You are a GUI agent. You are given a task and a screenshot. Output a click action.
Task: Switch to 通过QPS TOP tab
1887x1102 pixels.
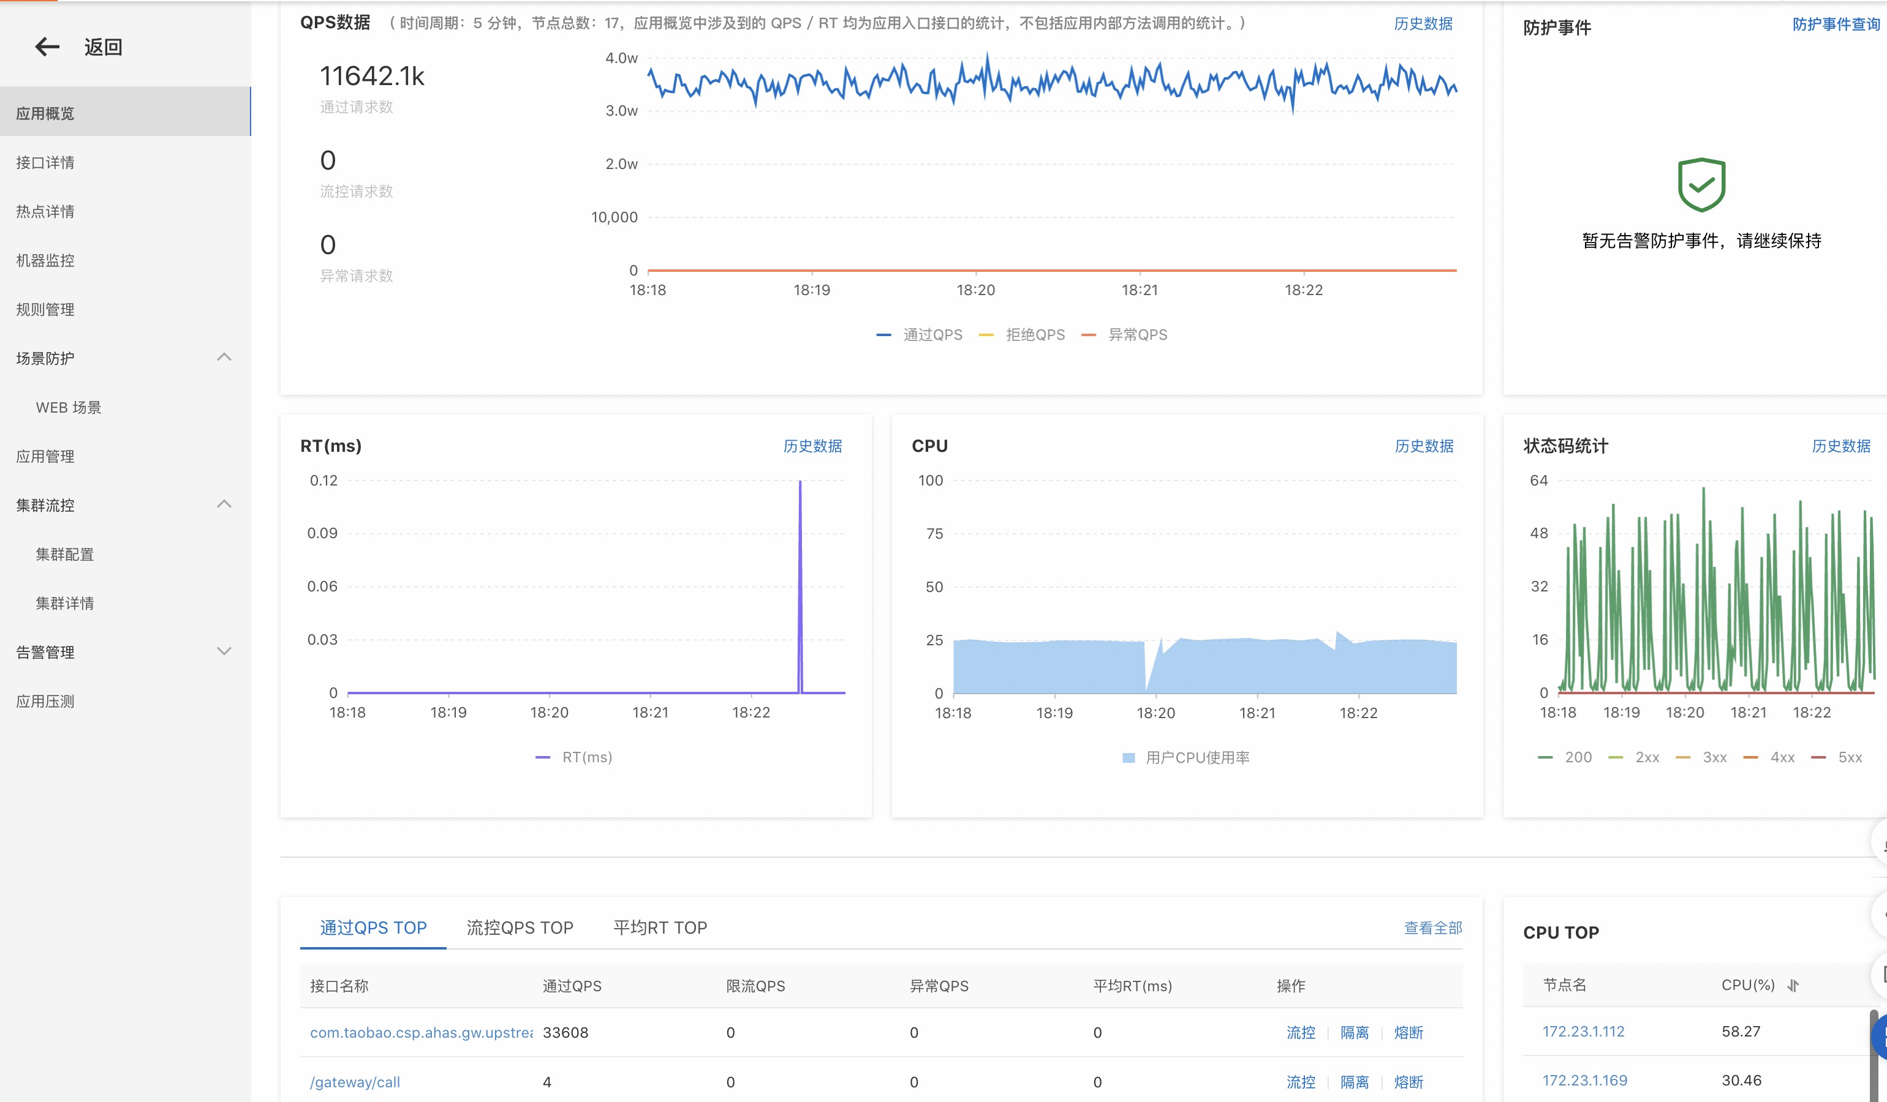(373, 928)
